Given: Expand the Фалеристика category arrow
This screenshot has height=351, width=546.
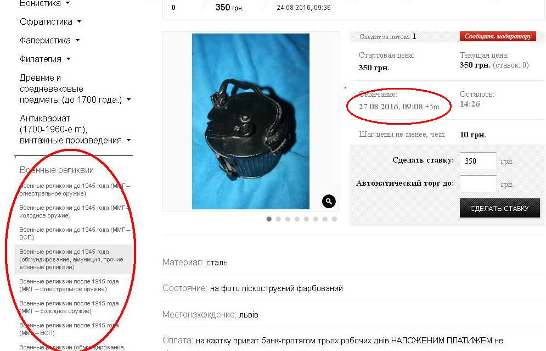Looking at the screenshot, I should [78, 41].
